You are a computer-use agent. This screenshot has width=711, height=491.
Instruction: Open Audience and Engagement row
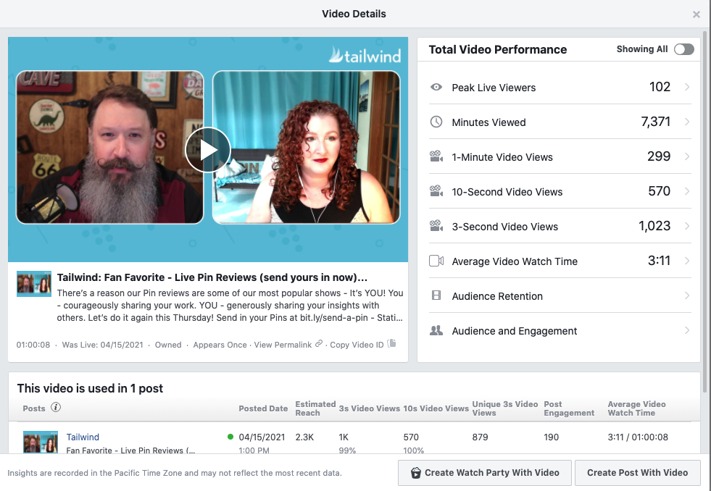[x=560, y=331]
